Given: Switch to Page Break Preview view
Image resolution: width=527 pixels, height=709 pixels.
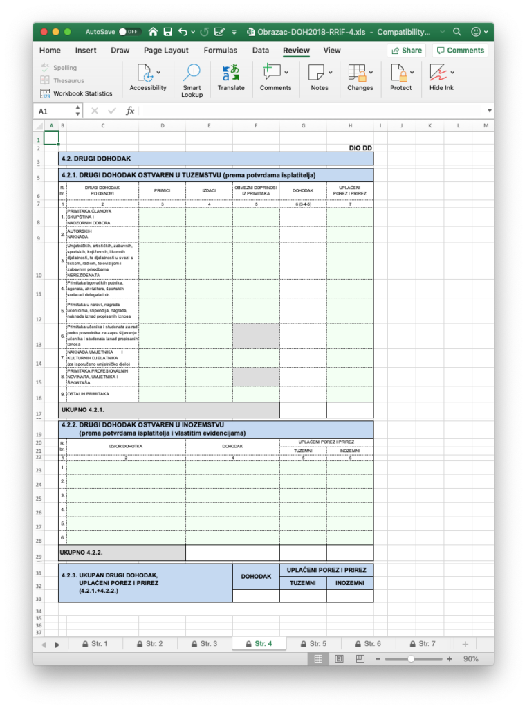Looking at the screenshot, I should tap(360, 659).
